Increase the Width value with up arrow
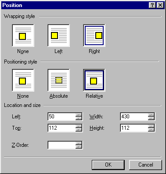The image size is (166, 174). point(151,115)
